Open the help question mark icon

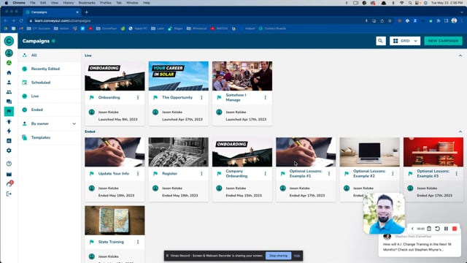point(9,164)
